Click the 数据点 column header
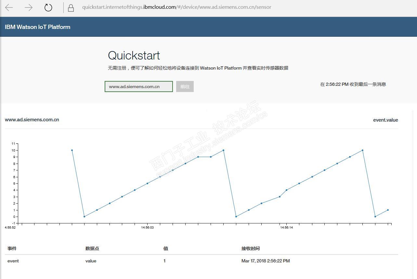417x279 pixels. (92, 248)
